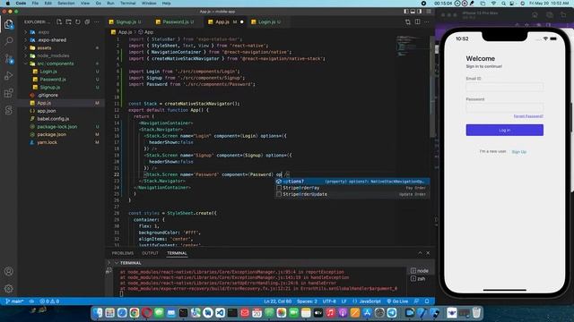The height and width of the screenshot is (322, 574).
Task: Open the Run and Debug view
Action: click(x=9, y=75)
